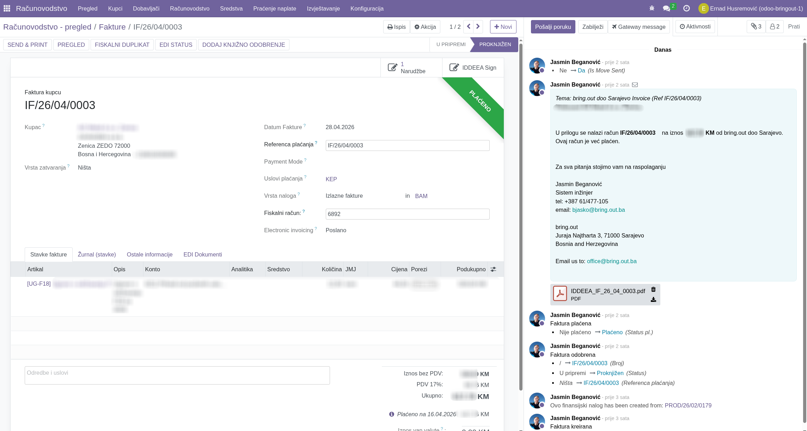Show followers via person icon 2
807x431 pixels.
(775, 26)
